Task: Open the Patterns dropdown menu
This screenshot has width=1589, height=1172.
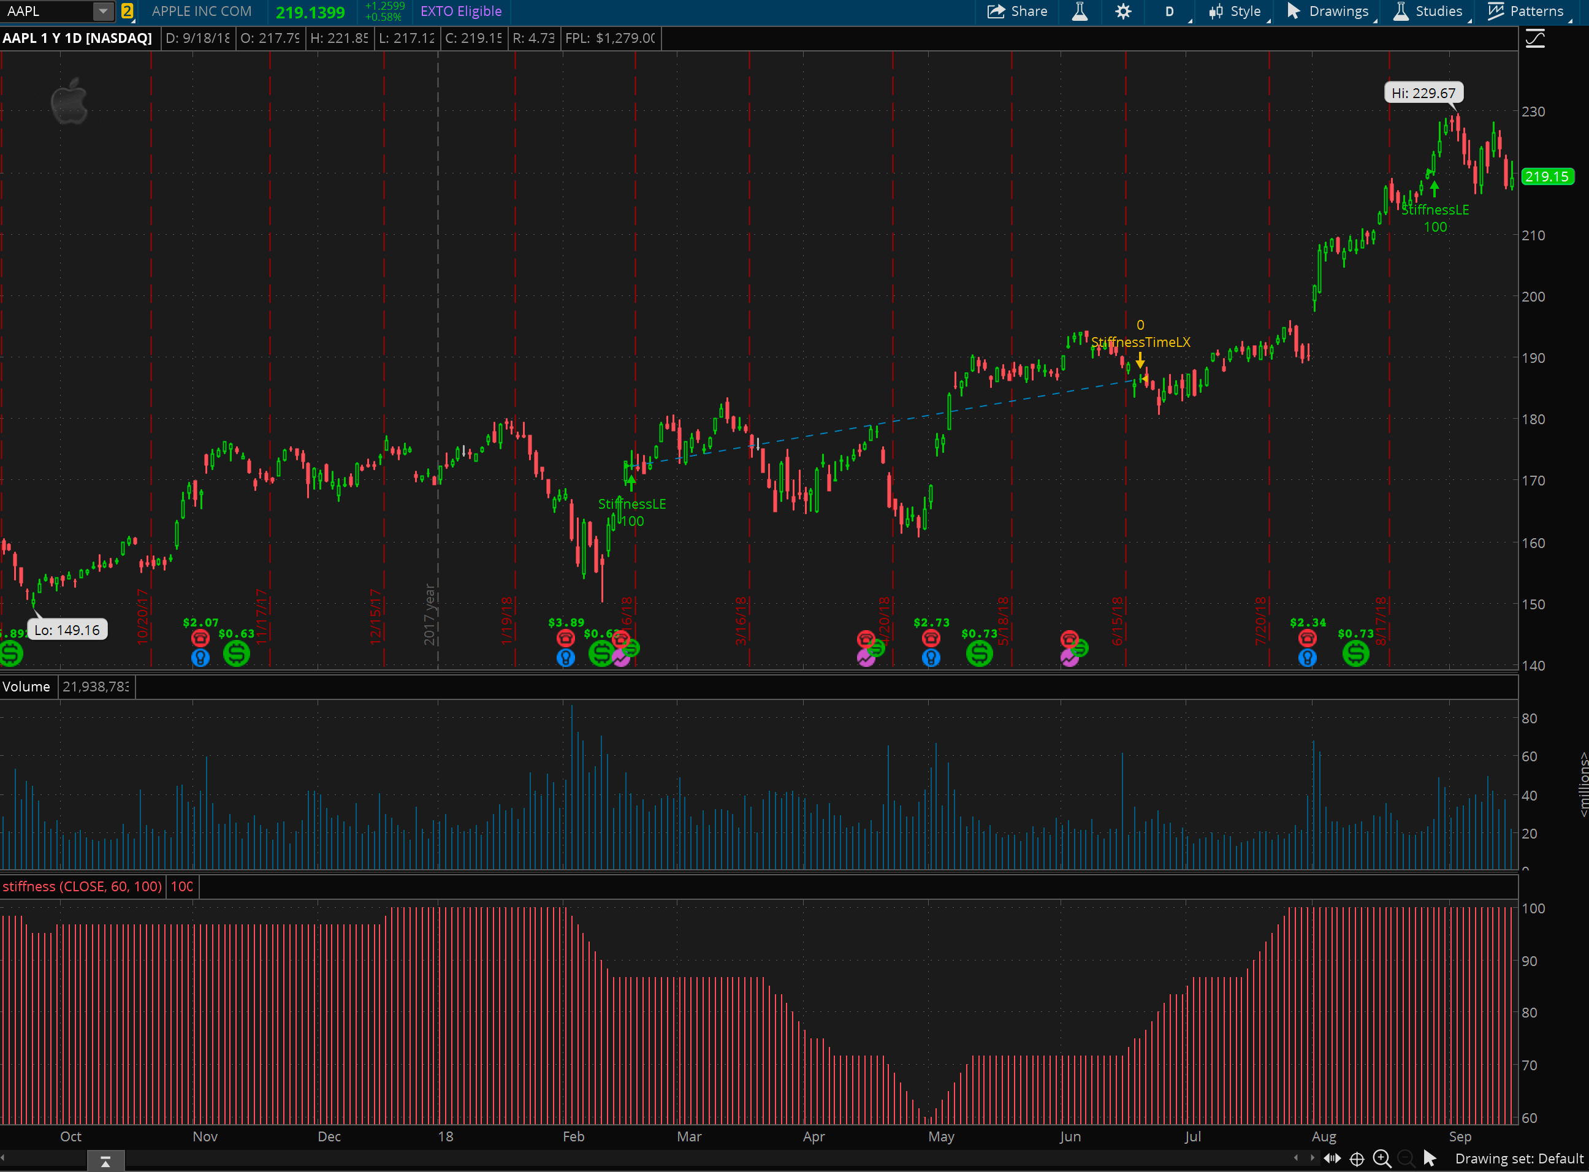Action: pyautogui.click(x=1526, y=12)
